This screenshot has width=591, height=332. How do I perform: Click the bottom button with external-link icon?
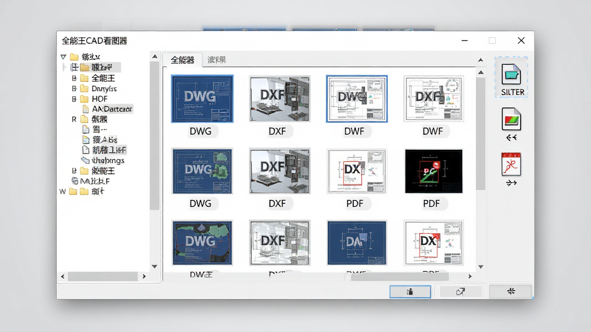coord(460,291)
